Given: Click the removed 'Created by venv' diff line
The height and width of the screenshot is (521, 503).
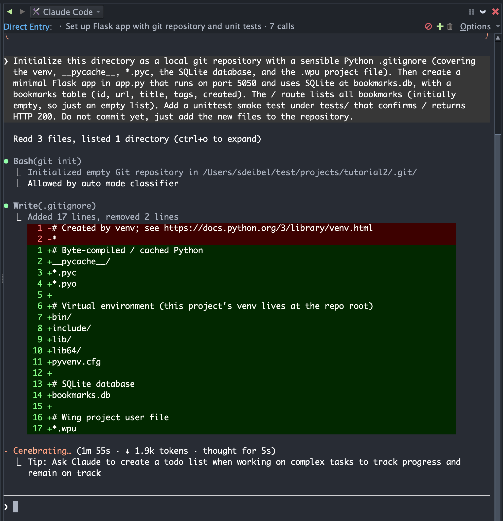Looking at the screenshot, I should click(242, 228).
